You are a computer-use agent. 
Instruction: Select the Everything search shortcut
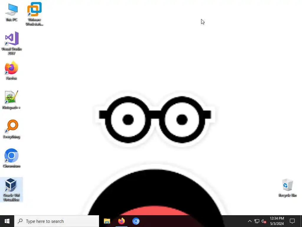tap(12, 129)
